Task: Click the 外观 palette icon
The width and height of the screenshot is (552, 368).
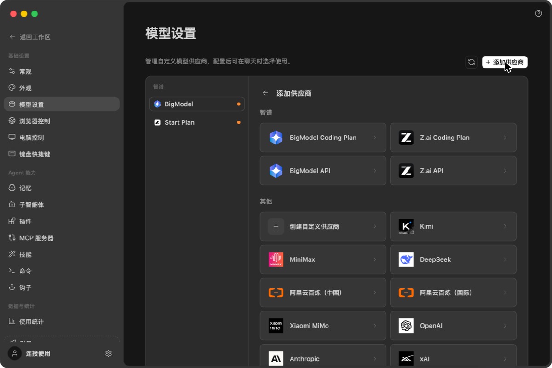Action: (x=12, y=88)
